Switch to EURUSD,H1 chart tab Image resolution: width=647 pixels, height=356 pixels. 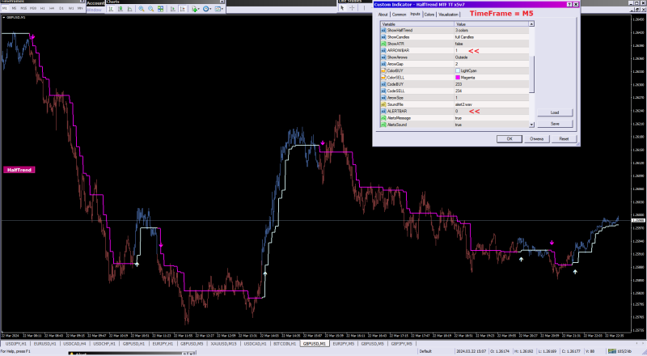45,344
